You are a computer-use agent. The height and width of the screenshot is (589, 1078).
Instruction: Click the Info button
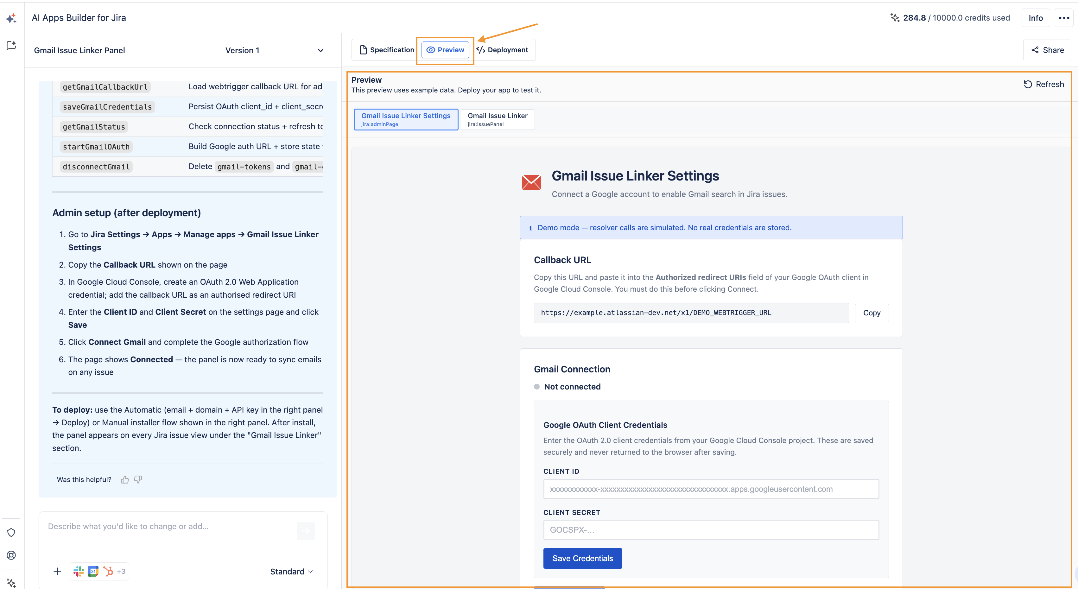coord(1035,18)
